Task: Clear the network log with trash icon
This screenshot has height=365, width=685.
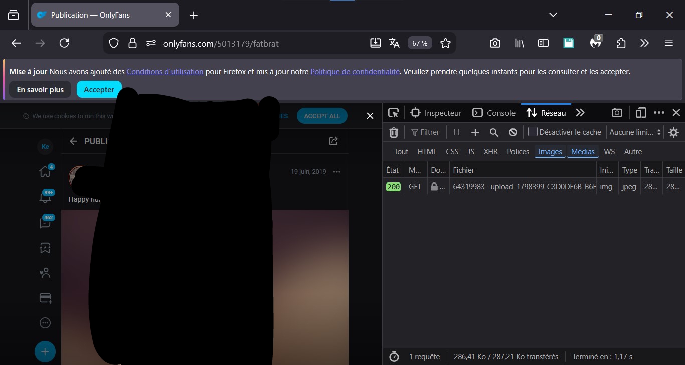Action: click(x=394, y=132)
